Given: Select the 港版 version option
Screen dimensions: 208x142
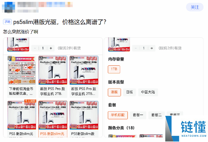Looking at the screenshot, I should 114,92.
